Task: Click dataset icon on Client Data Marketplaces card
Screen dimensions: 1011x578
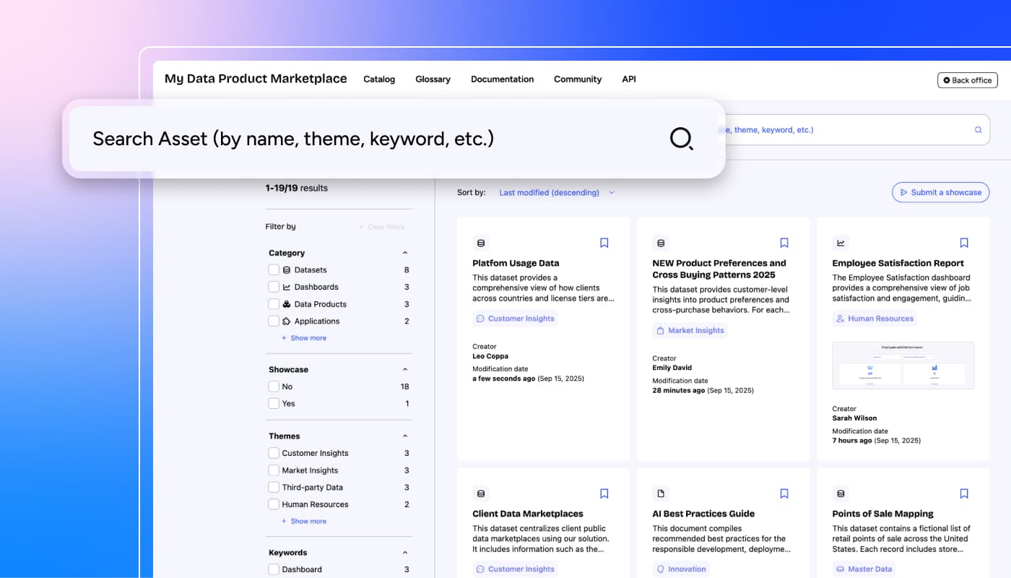Action: click(481, 493)
